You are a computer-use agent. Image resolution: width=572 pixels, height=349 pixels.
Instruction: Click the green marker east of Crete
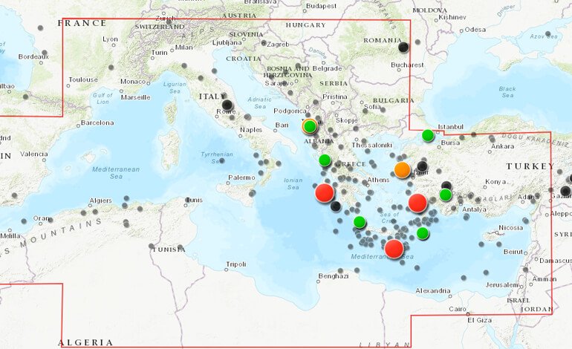coord(423,232)
